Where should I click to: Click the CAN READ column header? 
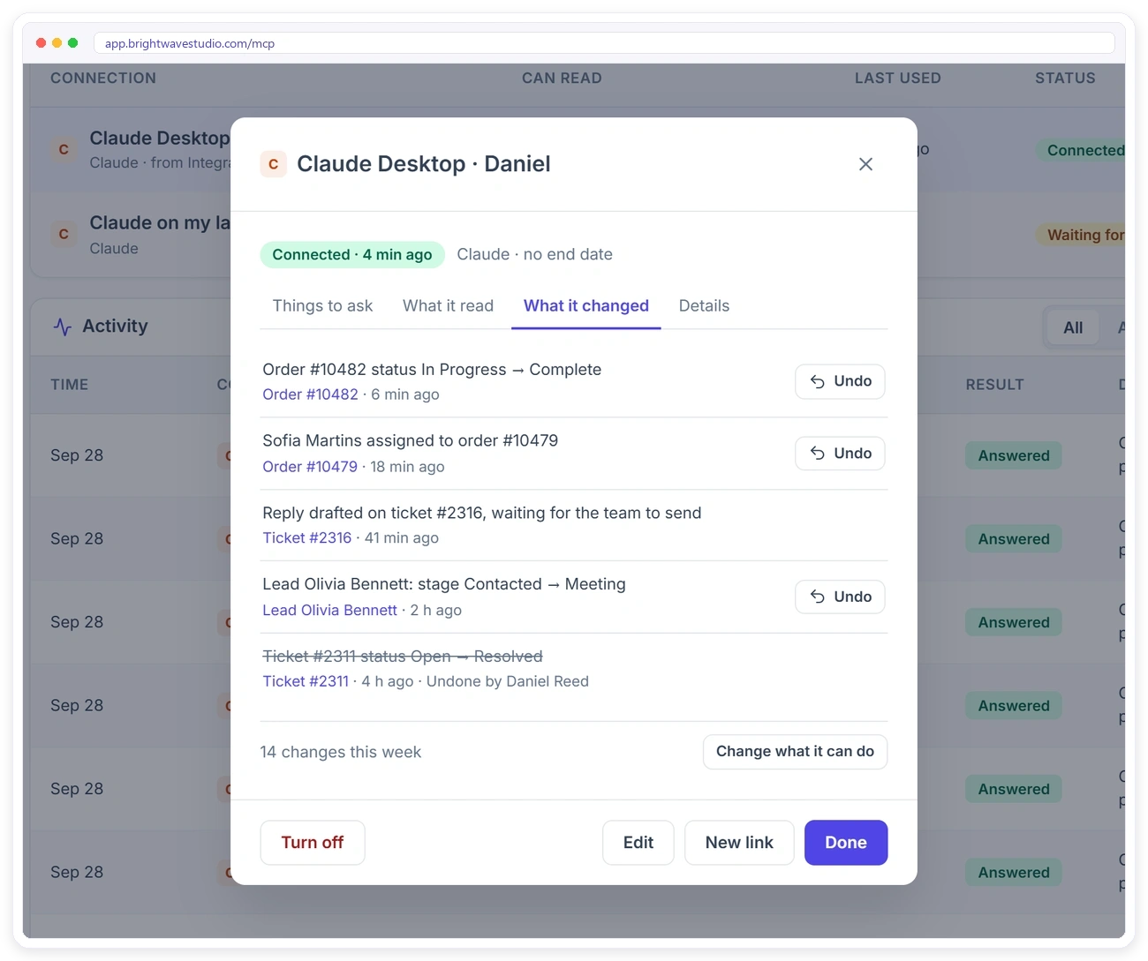point(562,79)
